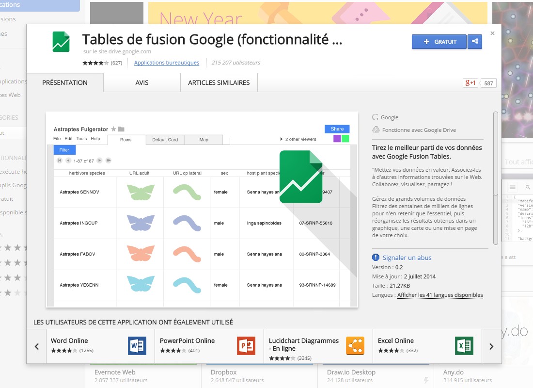This screenshot has height=388, width=533.
Task: Click the Google Drive icon beside Fonctionne avec
Action: tap(376, 129)
